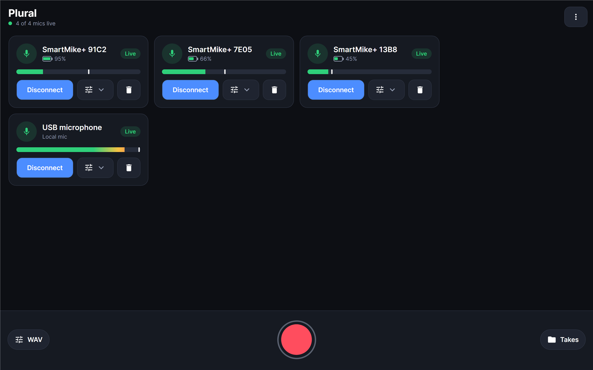Image resolution: width=593 pixels, height=370 pixels.
Task: Click the level meter of SmartMike+ 7E05
Action: coord(224,72)
